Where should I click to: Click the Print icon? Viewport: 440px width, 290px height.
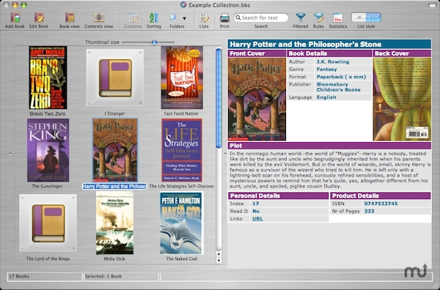coord(224,18)
